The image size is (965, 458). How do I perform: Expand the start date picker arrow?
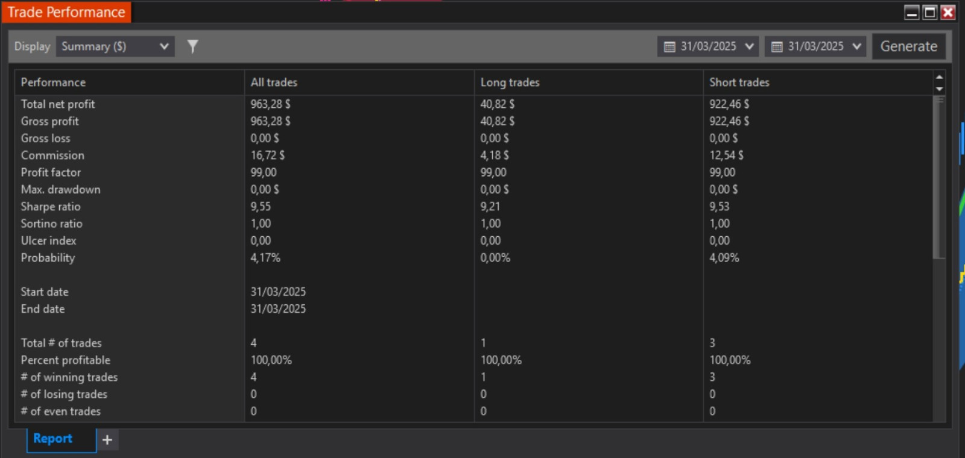coord(749,46)
